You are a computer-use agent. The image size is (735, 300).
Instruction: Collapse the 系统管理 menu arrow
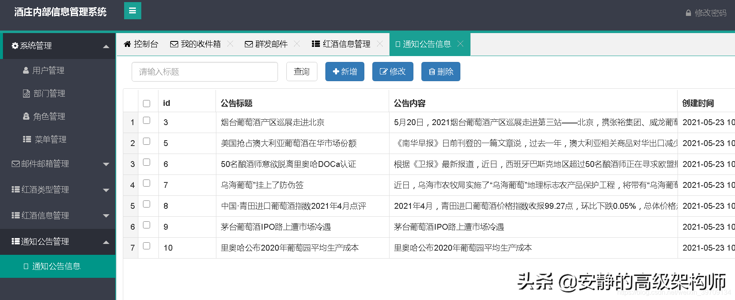pos(106,46)
